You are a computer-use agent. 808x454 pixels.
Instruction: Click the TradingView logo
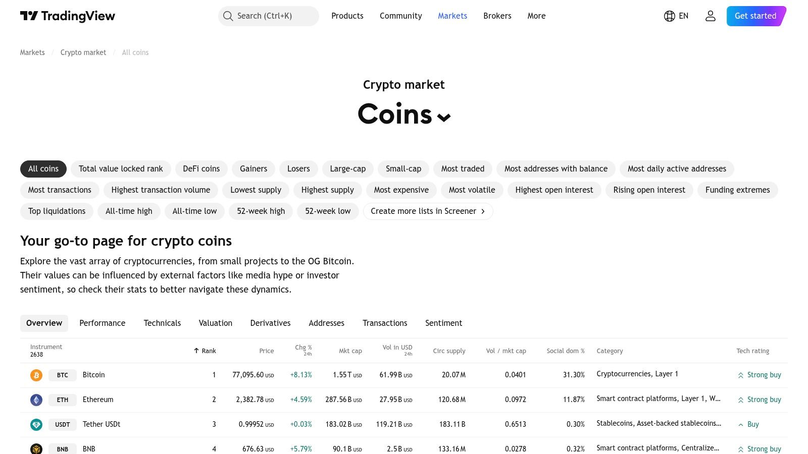[68, 16]
